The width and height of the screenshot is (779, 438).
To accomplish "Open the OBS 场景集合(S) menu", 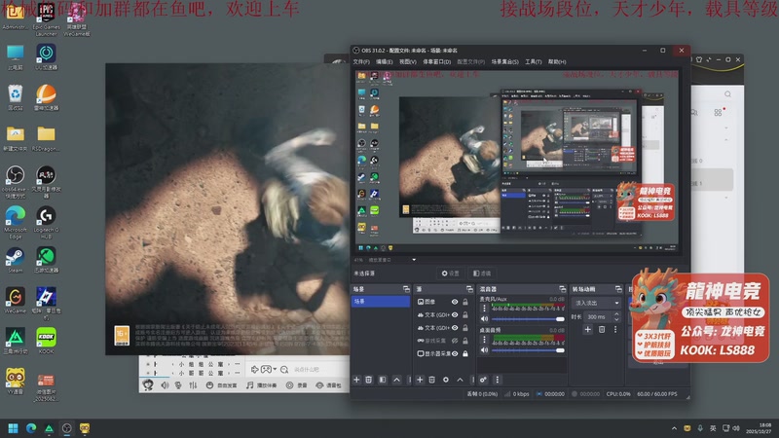I will (504, 62).
